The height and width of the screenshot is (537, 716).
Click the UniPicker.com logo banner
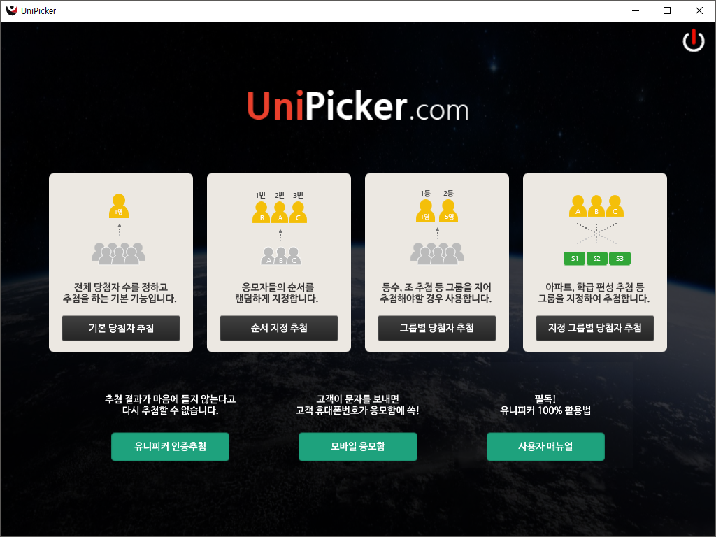[x=357, y=106]
